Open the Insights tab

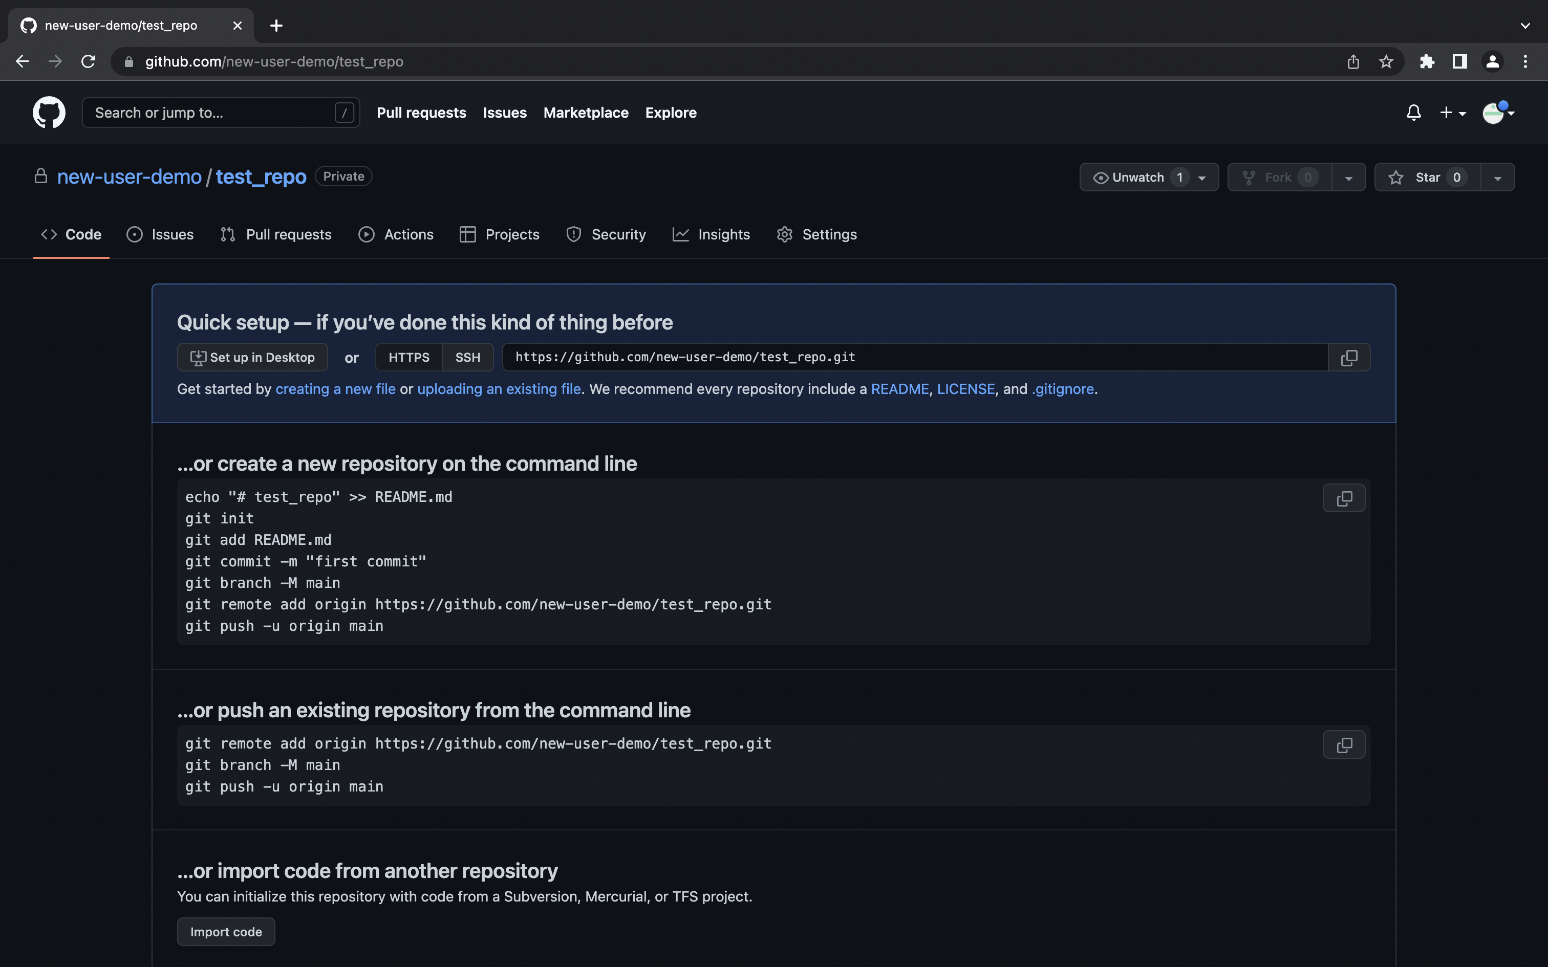[712, 235]
